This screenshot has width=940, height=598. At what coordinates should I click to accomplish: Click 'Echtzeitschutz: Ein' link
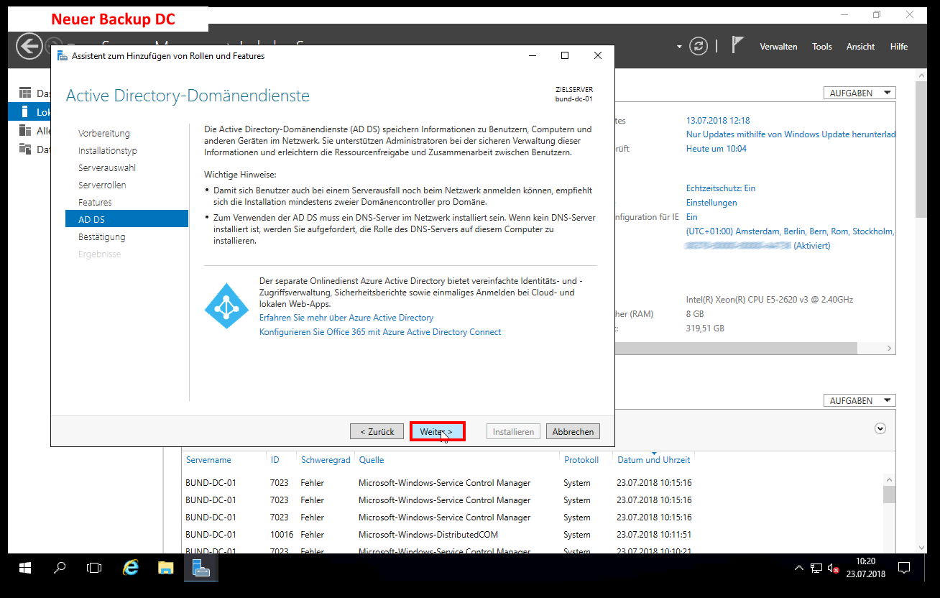click(x=721, y=188)
